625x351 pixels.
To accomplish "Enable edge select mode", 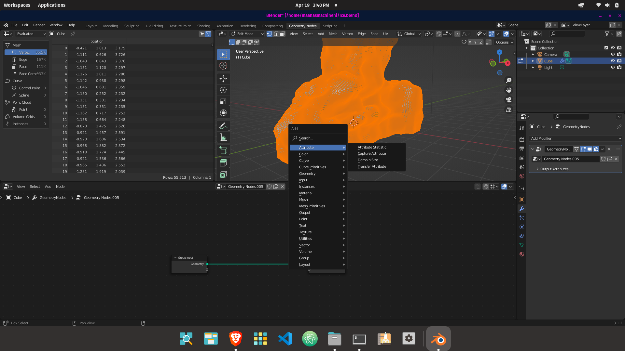I will tap(276, 34).
